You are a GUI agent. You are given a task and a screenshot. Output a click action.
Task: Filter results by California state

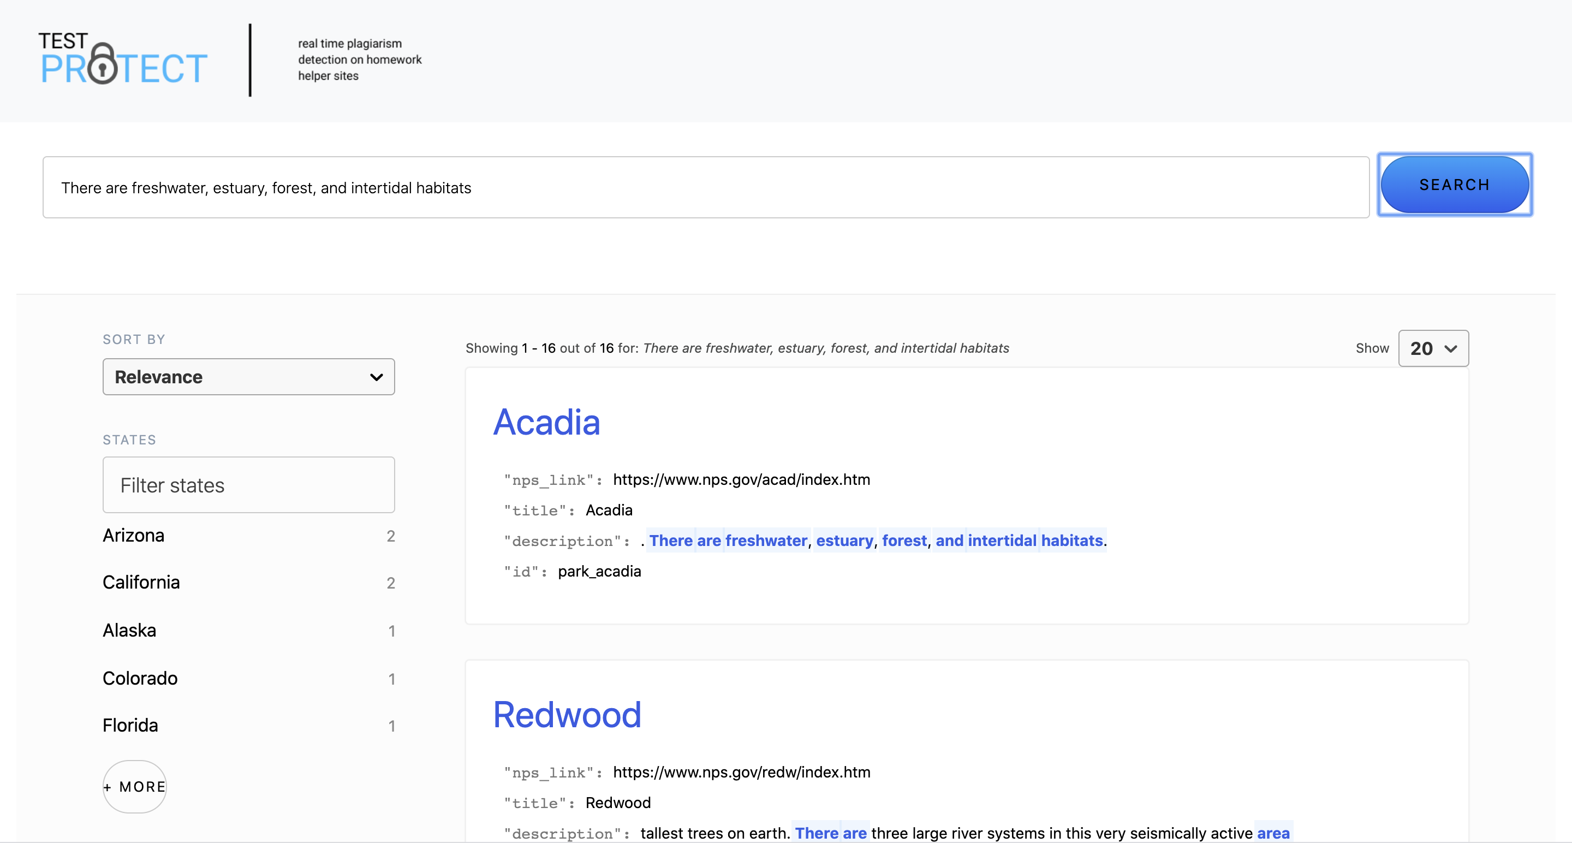pyautogui.click(x=141, y=583)
